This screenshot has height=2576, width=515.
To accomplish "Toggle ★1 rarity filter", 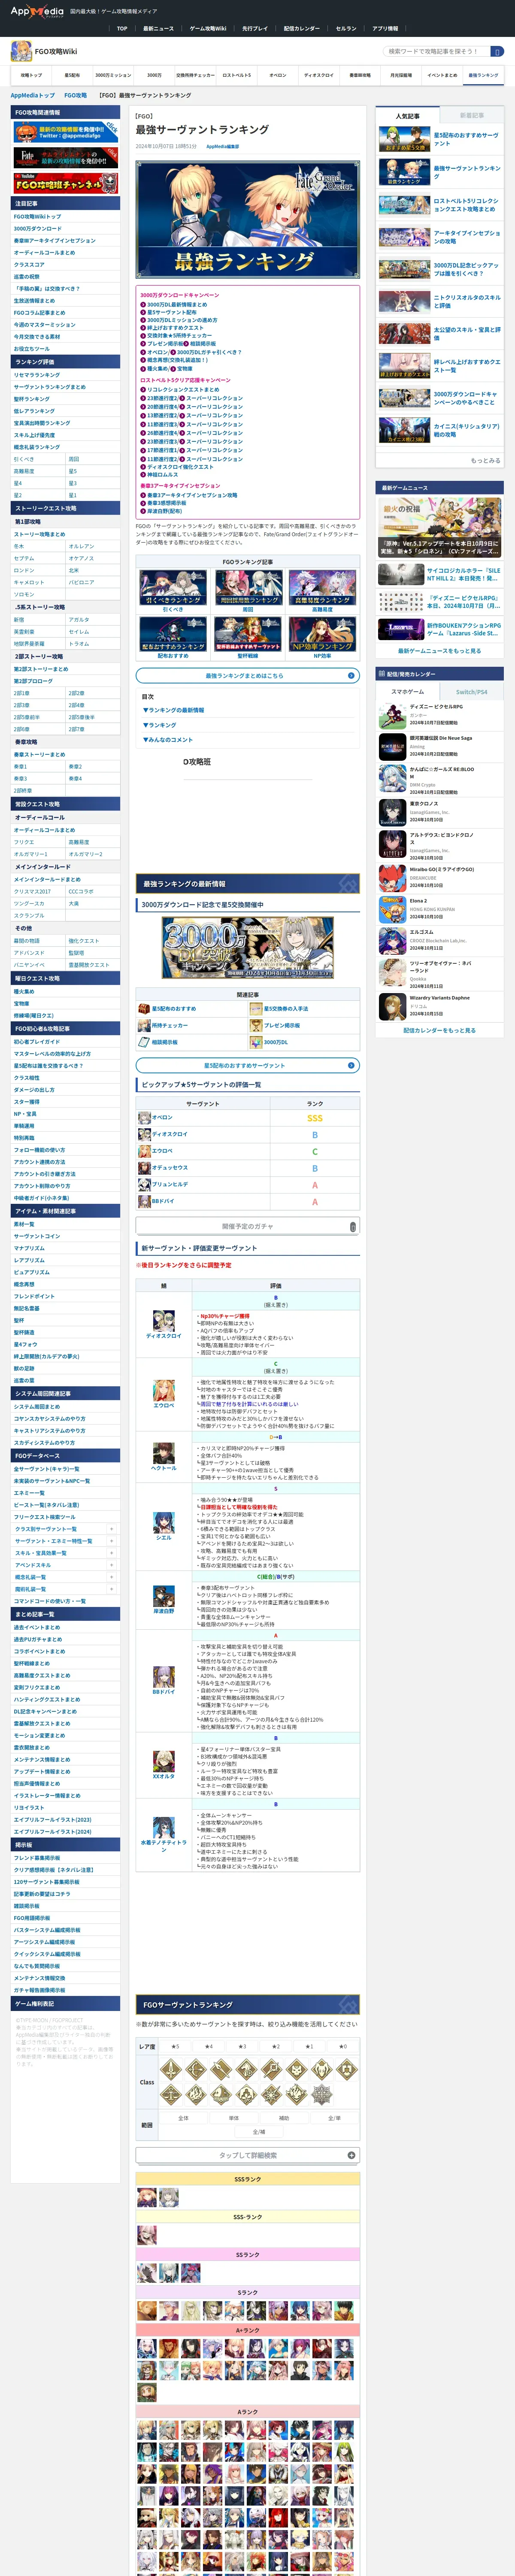I will [309, 2046].
